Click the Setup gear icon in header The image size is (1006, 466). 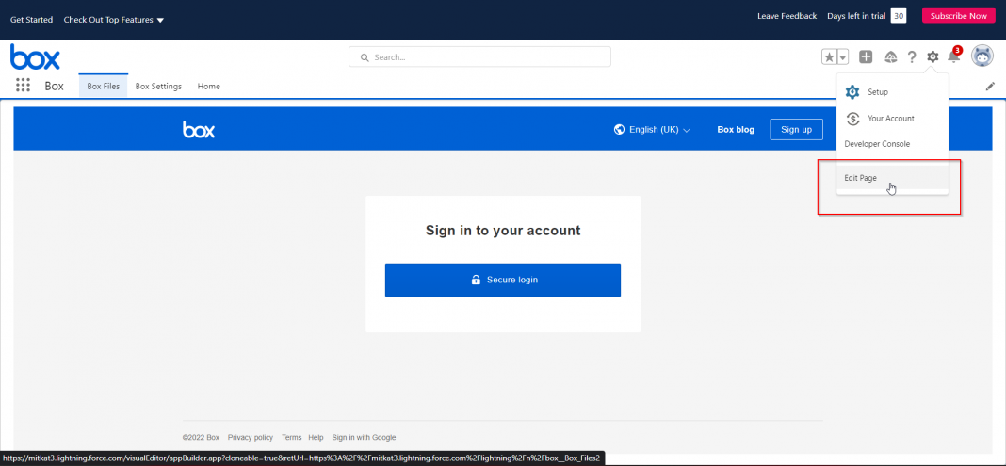(x=933, y=57)
